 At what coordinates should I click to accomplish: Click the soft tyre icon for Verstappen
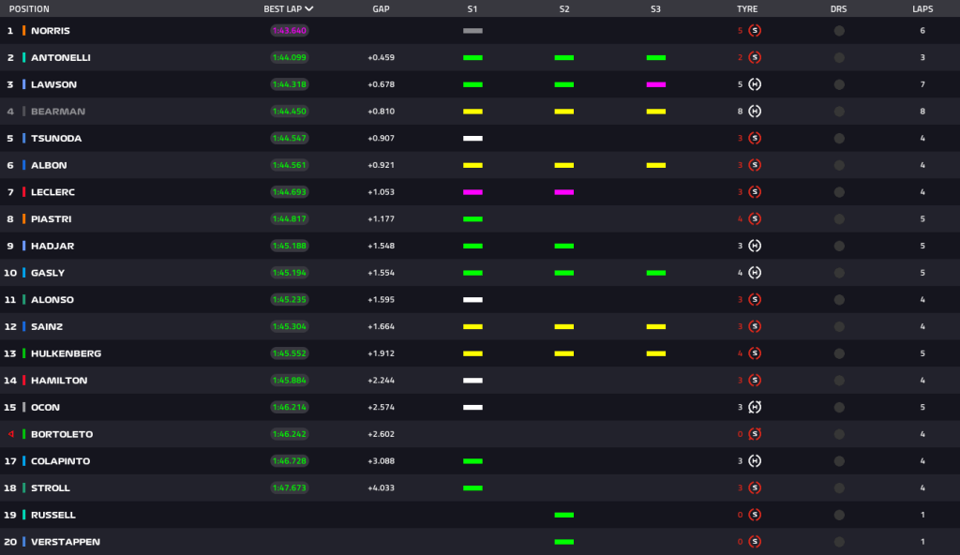[x=755, y=542]
